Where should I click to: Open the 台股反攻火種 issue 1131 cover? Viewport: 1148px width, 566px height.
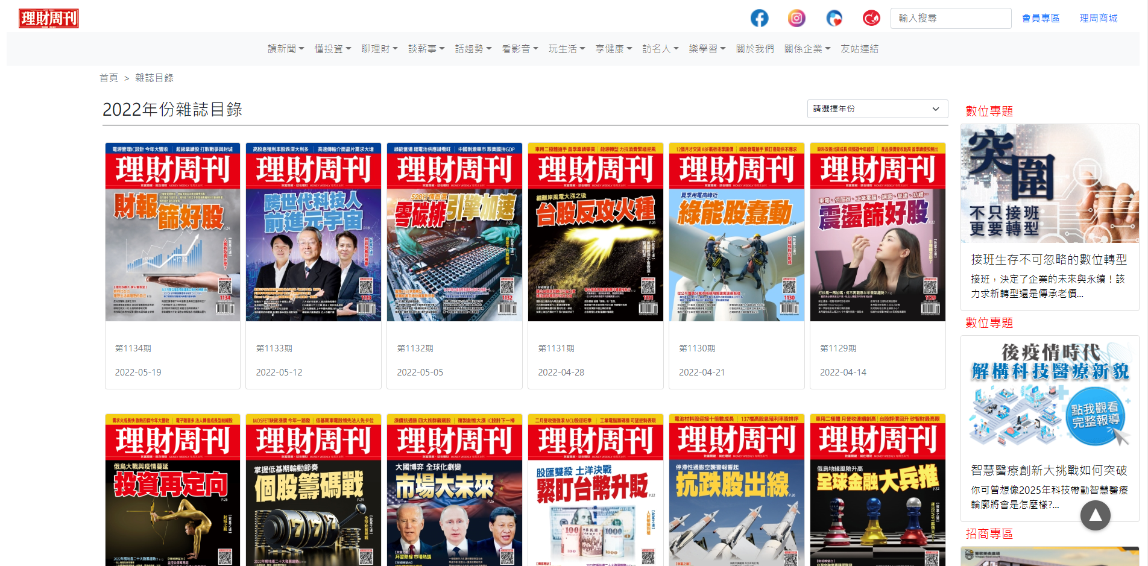(x=596, y=232)
